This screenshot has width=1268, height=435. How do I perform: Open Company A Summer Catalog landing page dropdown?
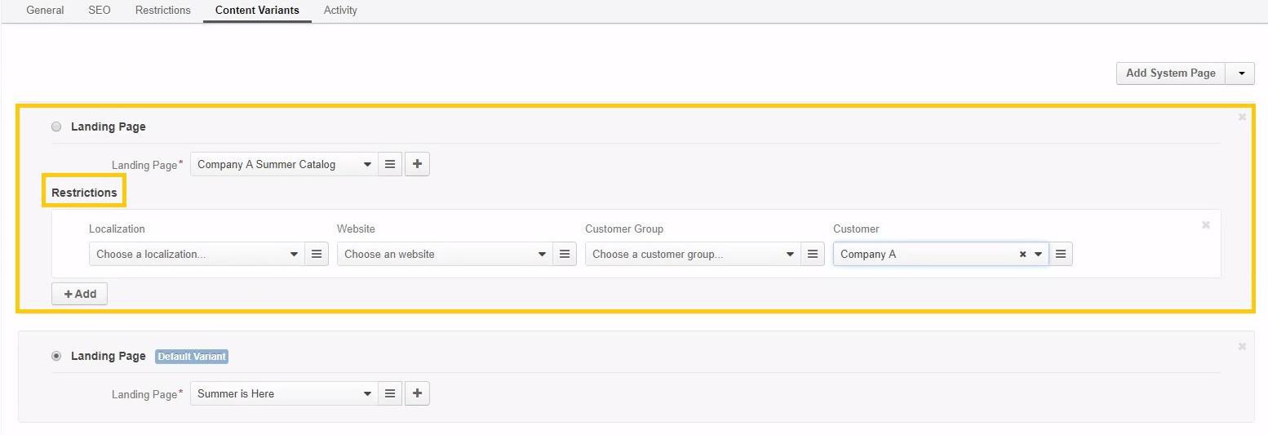pos(284,164)
